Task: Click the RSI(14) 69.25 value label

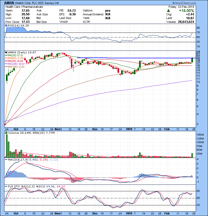Action: (18, 26)
